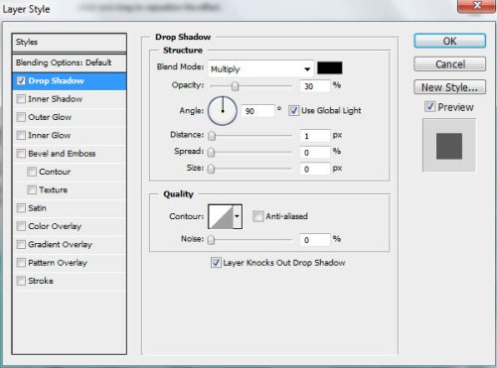Click the New Style... button
Screen dimensions: 497x368
[x=450, y=87]
